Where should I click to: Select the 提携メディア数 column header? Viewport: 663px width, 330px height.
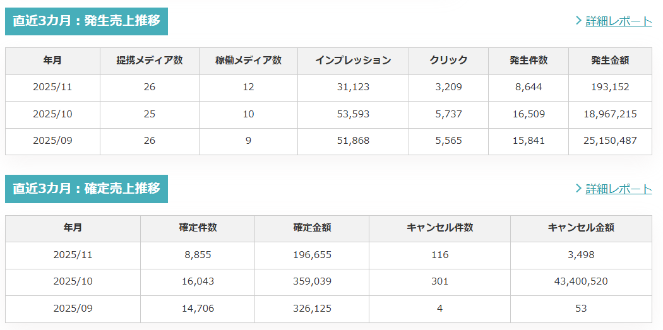(150, 61)
